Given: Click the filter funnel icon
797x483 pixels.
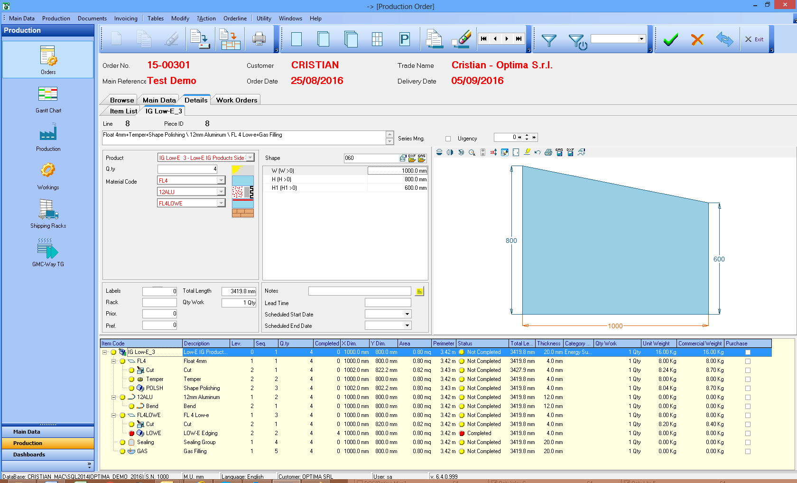Looking at the screenshot, I should [549, 40].
